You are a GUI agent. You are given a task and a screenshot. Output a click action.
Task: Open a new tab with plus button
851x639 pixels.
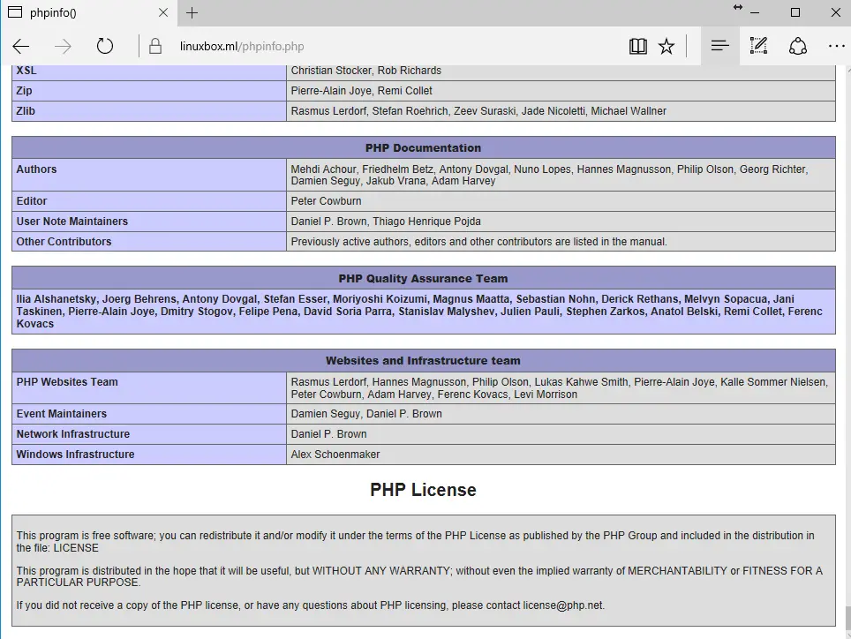[192, 13]
